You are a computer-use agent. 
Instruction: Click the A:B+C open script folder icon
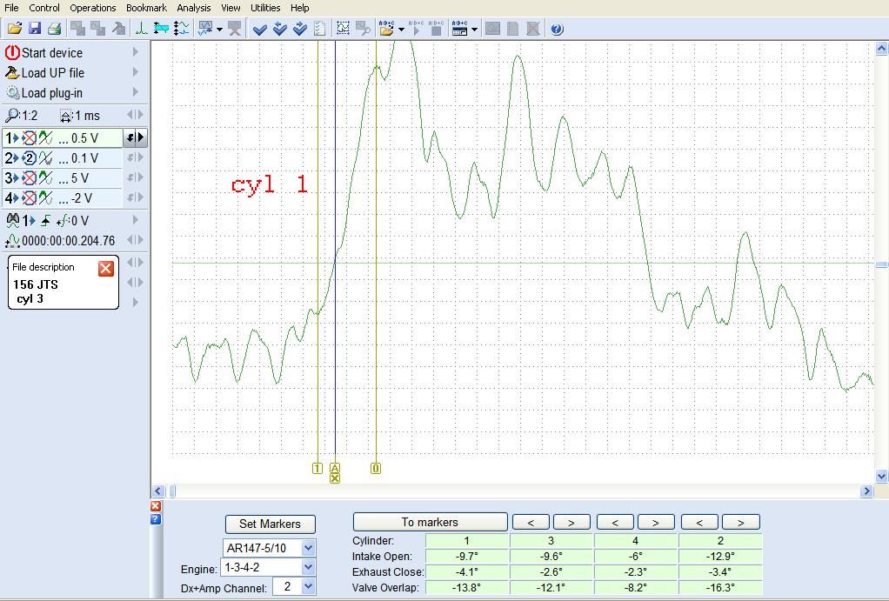pyautogui.click(x=387, y=29)
